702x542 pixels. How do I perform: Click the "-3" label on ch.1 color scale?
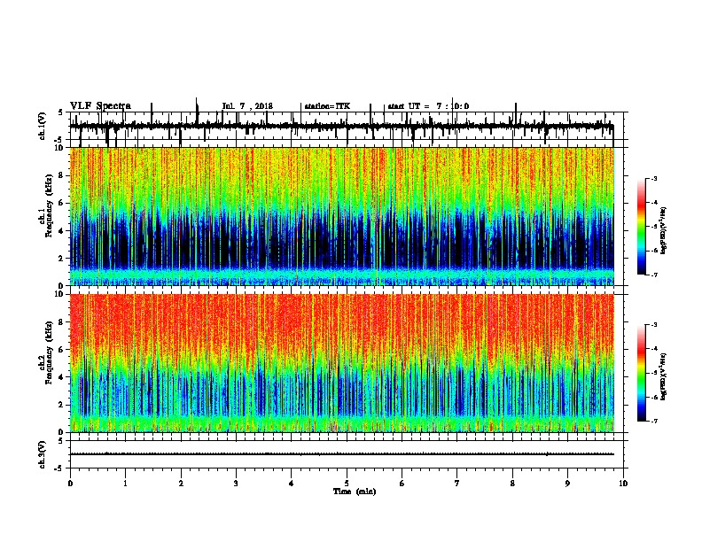point(653,178)
